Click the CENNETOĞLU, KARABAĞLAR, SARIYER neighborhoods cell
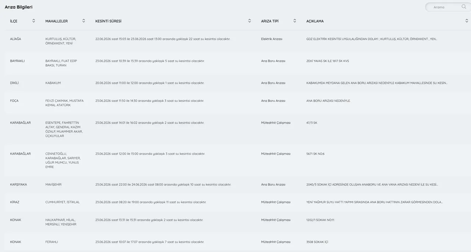 click(x=63, y=160)
